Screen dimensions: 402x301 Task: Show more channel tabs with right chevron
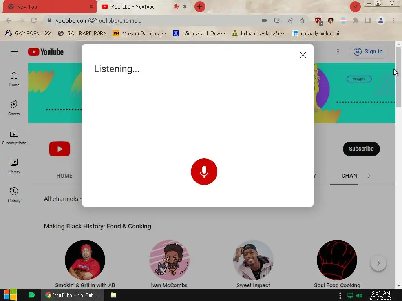tap(369, 176)
